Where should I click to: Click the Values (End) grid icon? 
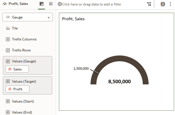pos(8,112)
